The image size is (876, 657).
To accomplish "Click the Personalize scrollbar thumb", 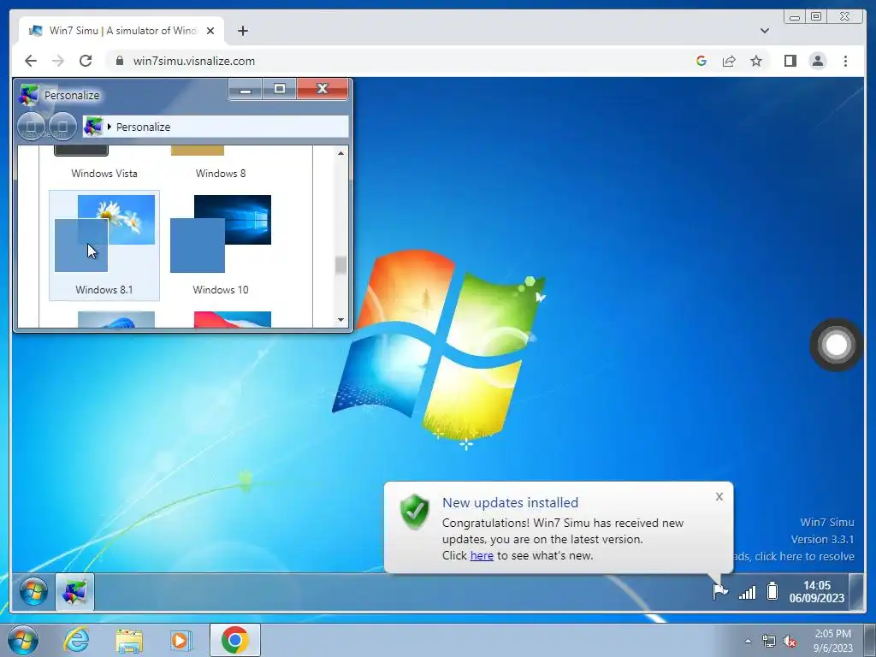I will coord(340,265).
